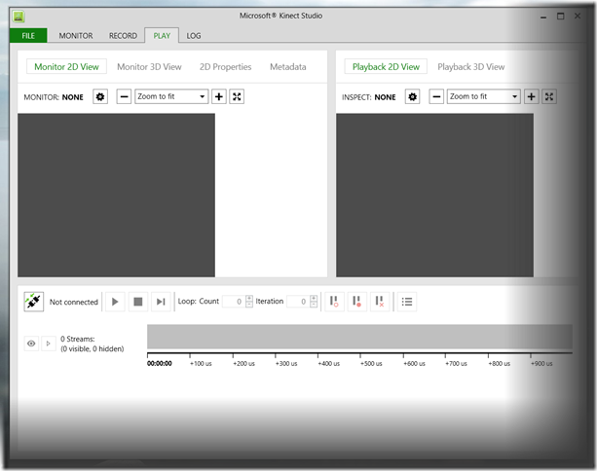Switch to the RECORD tab
This screenshot has height=471, width=597.
[x=123, y=36]
